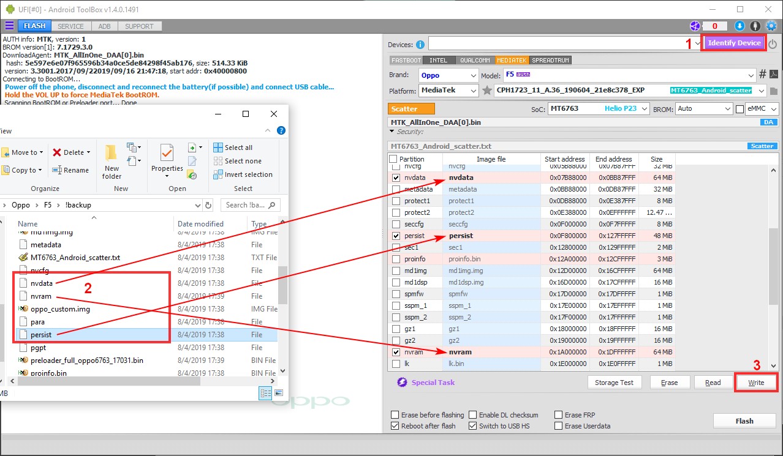This screenshot has width=783, height=456.
Task: Click the Flash button
Action: [744, 420]
